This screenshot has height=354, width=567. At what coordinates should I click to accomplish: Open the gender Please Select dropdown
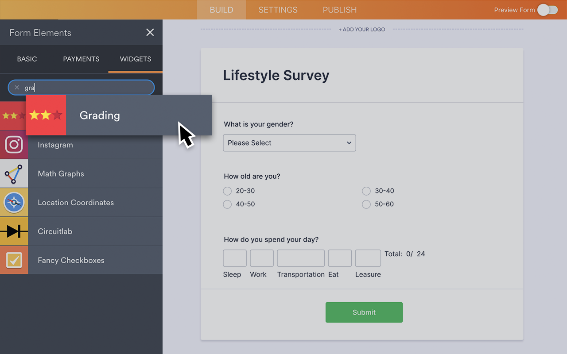289,142
